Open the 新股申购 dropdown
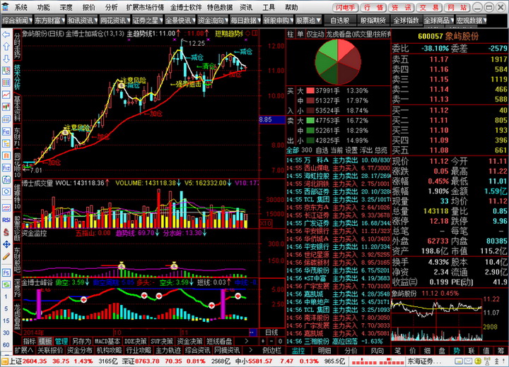509x367 pixels. pos(278,20)
